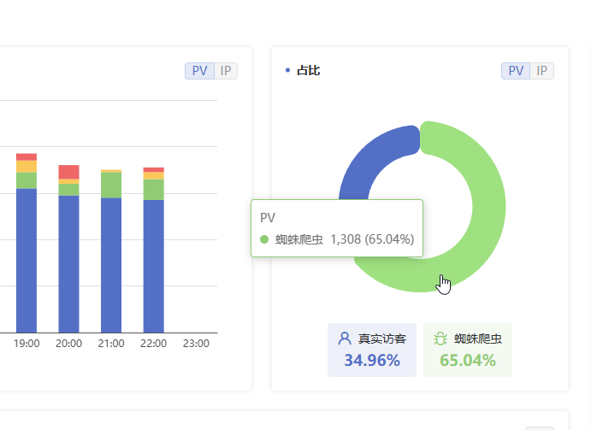Image resolution: width=591 pixels, height=430 pixels.
Task: Click the 蜘蛛爬虫 label in the legend card
Action: [x=477, y=339]
